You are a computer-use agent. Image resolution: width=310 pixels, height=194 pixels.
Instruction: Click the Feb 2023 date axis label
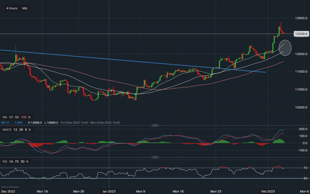tap(268, 192)
